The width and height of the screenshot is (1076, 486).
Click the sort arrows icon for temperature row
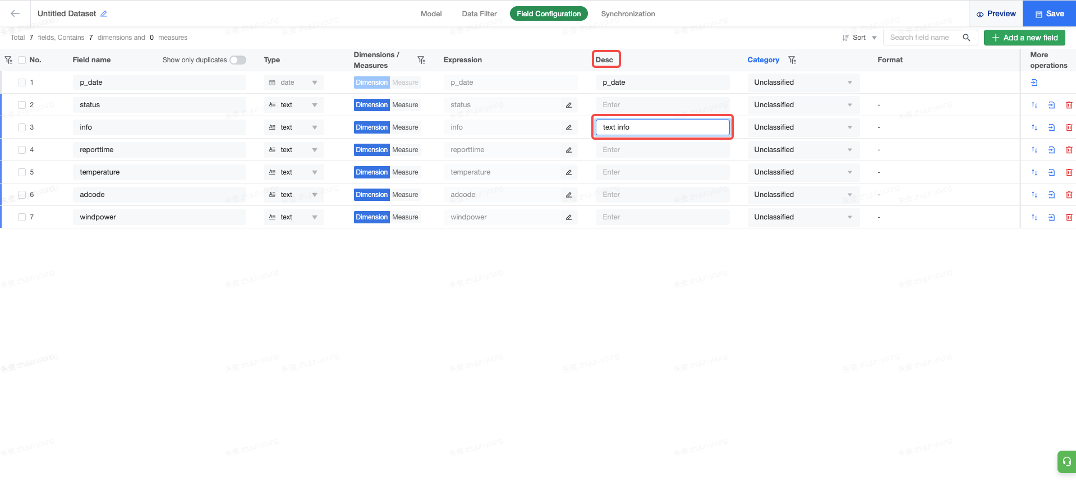click(x=1034, y=172)
